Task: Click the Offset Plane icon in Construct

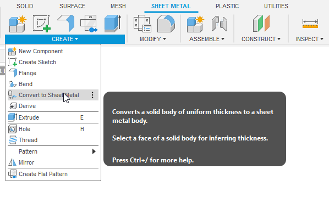Action: coord(261,24)
